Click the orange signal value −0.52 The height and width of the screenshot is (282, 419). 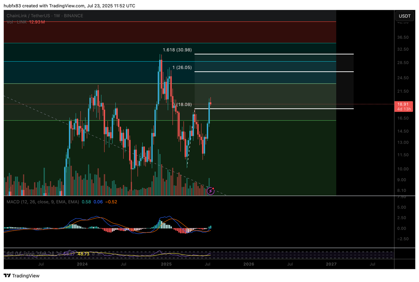click(112, 202)
